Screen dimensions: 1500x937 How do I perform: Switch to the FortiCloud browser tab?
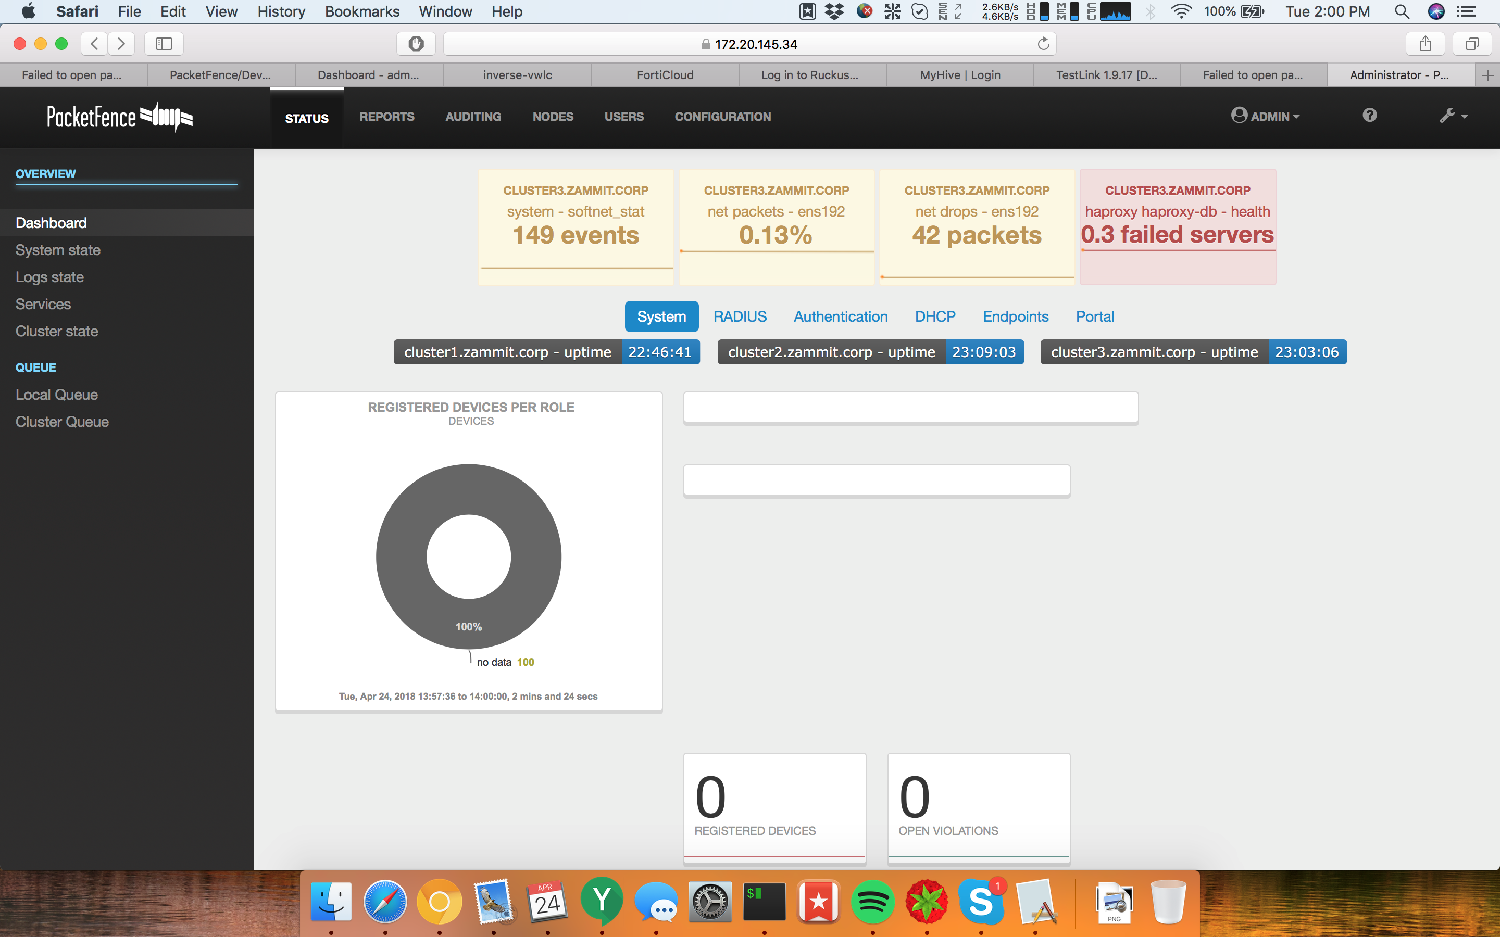[665, 74]
